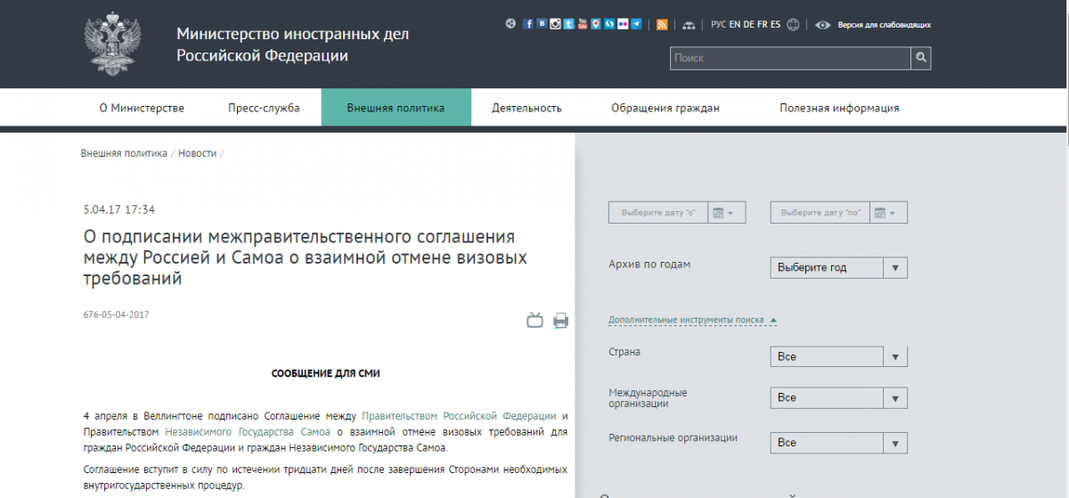Click the YouTube icon in header
Image resolution: width=1069 pixels, height=498 pixels.
pyautogui.click(x=582, y=25)
